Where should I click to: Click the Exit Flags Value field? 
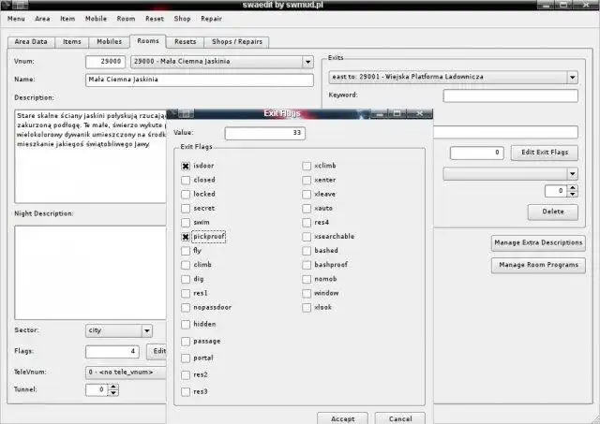click(x=264, y=133)
